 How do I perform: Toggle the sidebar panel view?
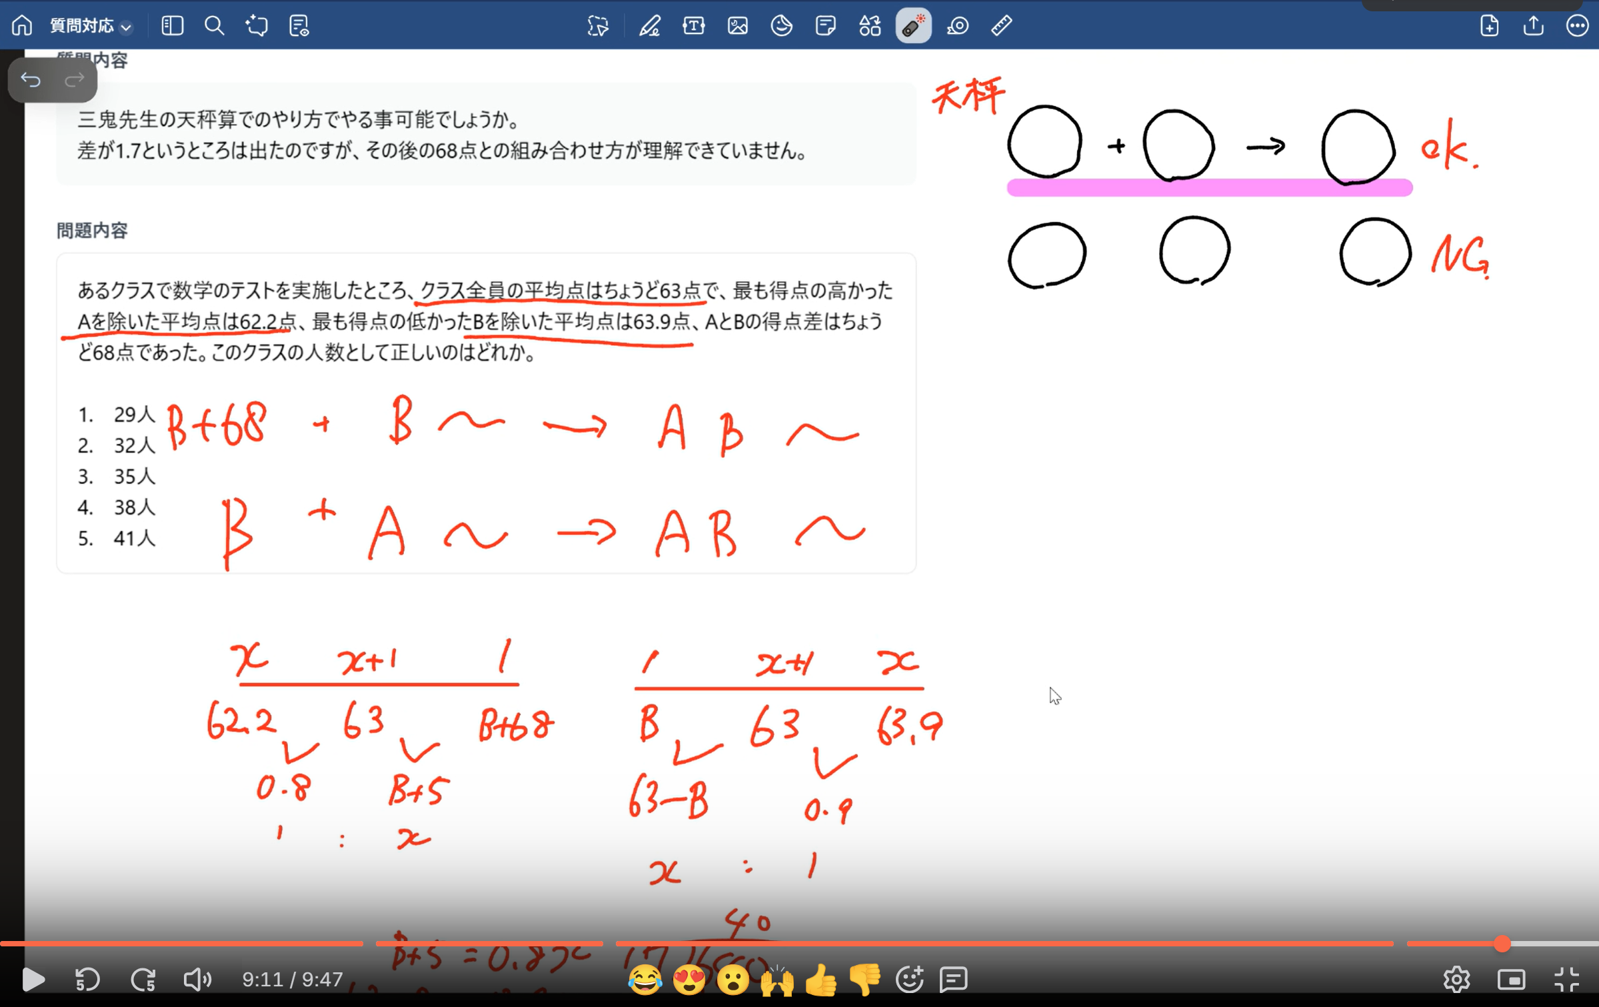click(172, 26)
